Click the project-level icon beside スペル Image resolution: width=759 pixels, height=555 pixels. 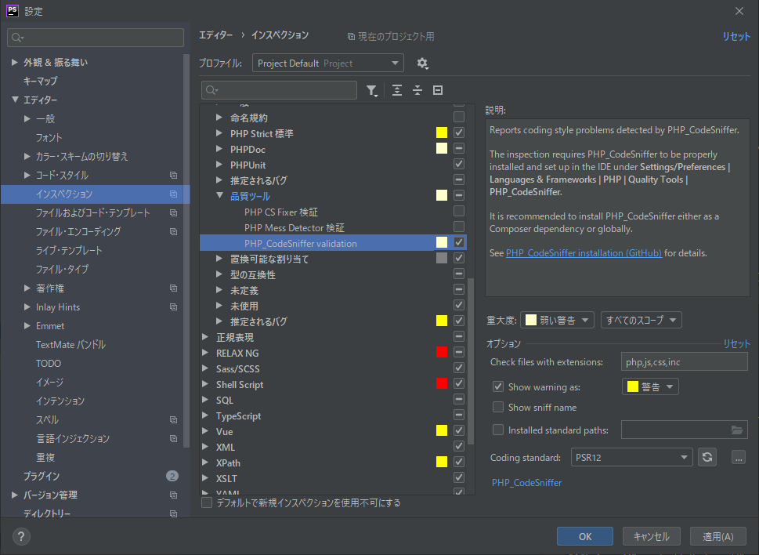pos(173,420)
